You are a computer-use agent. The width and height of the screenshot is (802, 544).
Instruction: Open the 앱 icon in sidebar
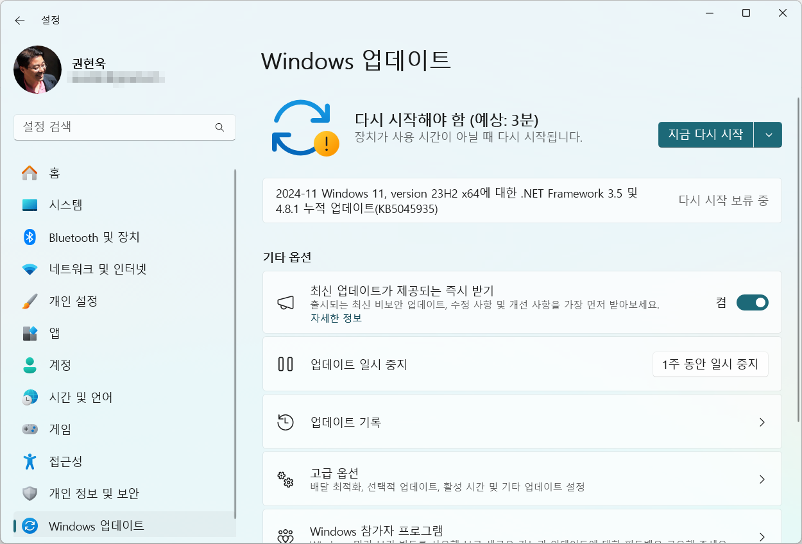pyautogui.click(x=30, y=334)
